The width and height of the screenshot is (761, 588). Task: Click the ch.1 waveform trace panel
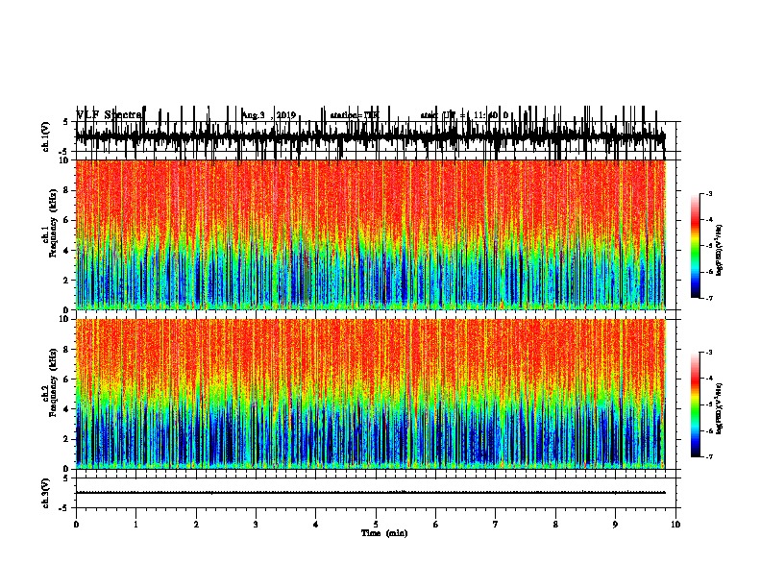coord(371,137)
